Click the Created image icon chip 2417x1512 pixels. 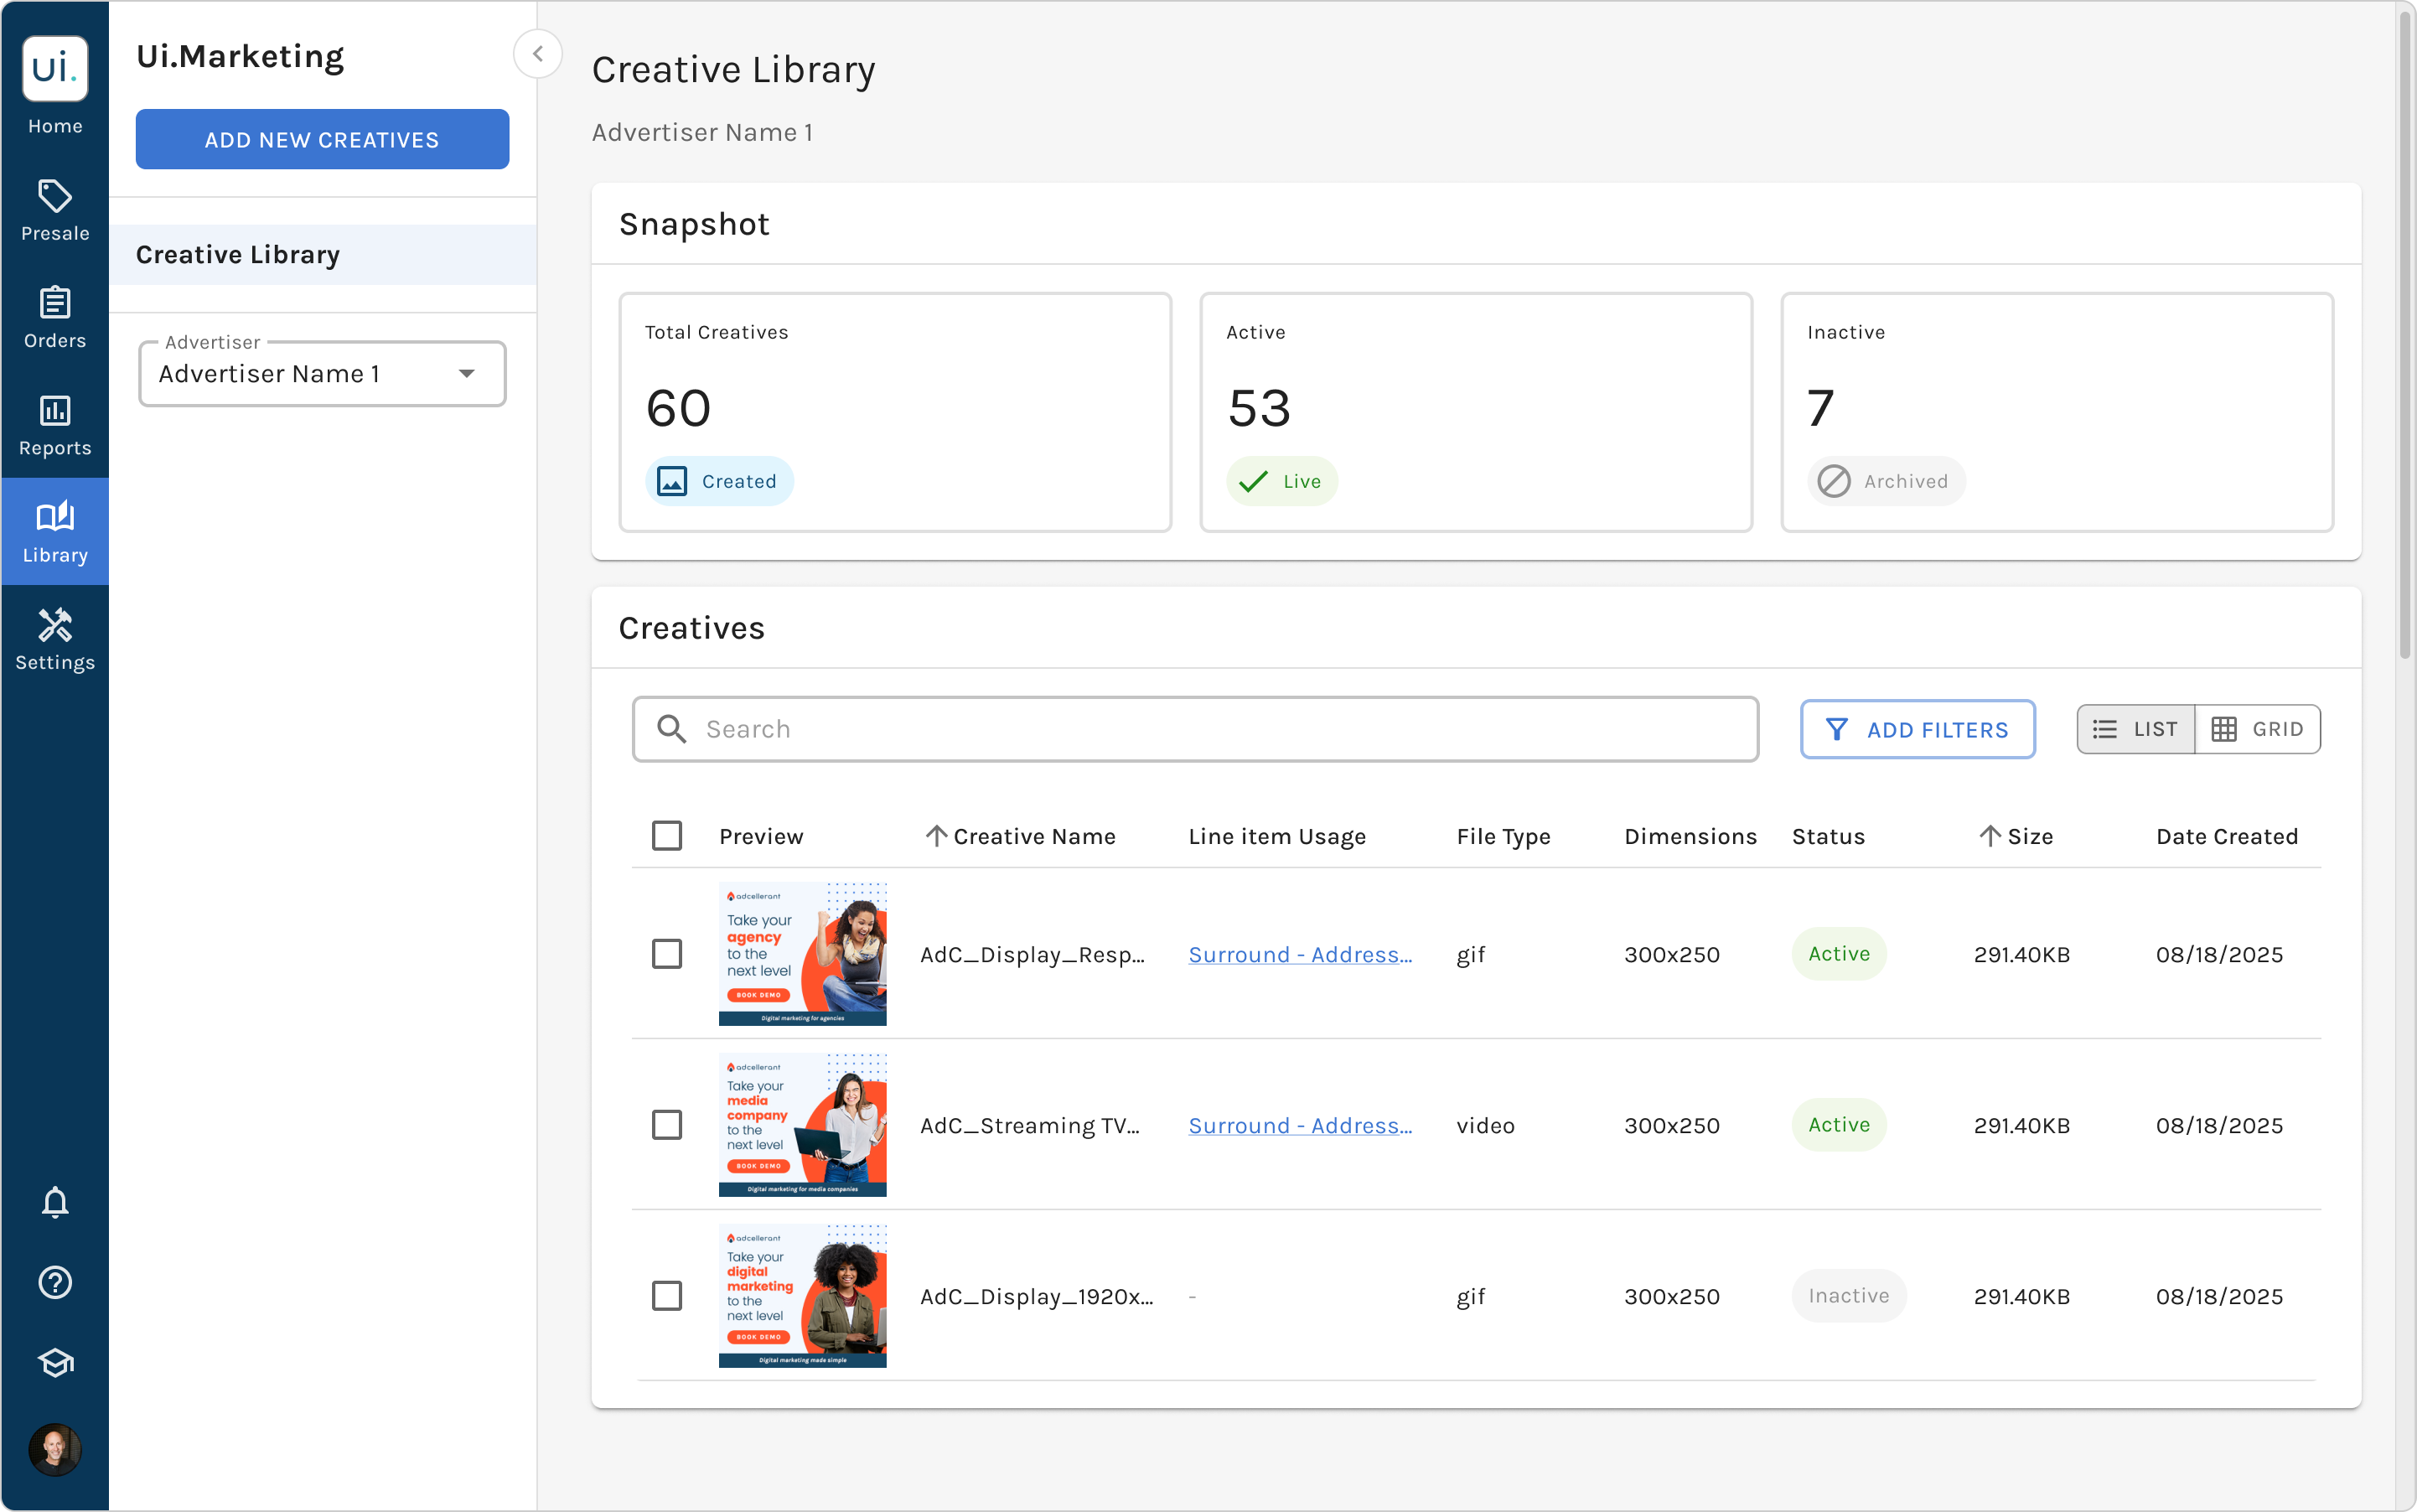[x=719, y=481]
